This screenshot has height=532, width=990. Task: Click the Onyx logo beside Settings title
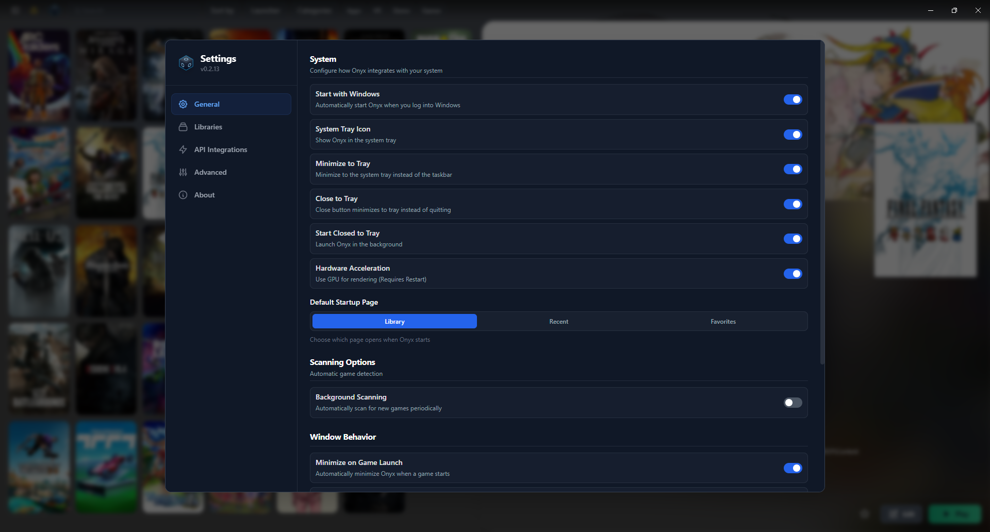[x=186, y=63]
